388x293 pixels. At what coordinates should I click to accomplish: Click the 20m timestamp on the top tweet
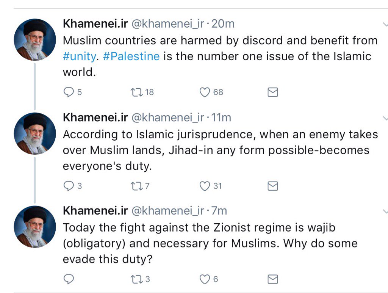[x=222, y=23]
